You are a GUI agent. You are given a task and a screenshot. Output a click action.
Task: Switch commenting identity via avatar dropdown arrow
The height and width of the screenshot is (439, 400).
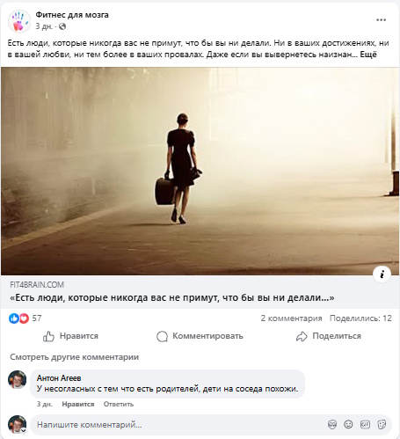[x=23, y=430]
